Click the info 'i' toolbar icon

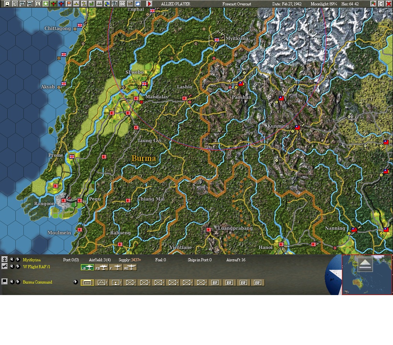pos(38,3)
